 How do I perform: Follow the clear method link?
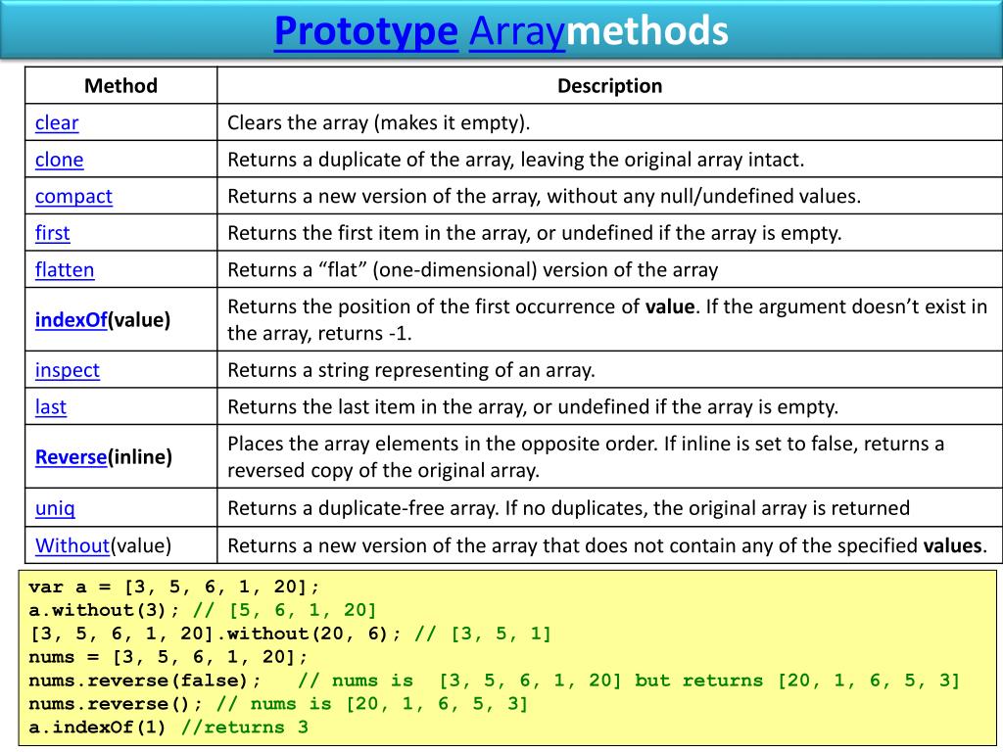click(57, 122)
